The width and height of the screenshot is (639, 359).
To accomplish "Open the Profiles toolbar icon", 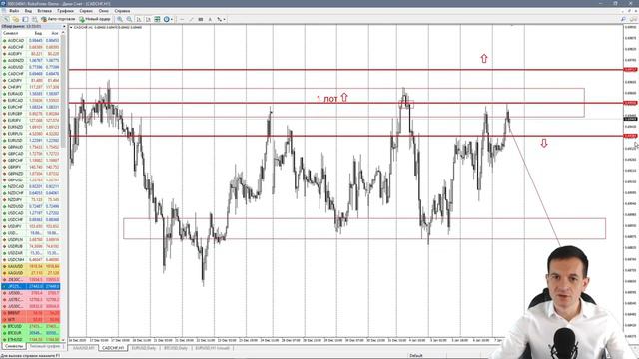I will tap(16, 19).
